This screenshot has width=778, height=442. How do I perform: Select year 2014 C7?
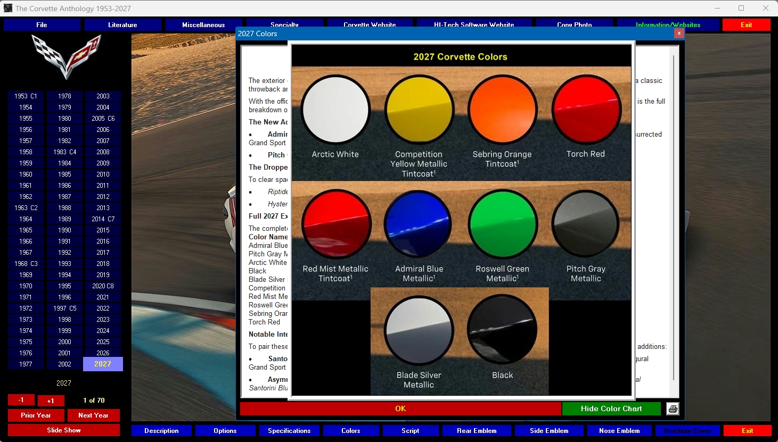coord(103,219)
